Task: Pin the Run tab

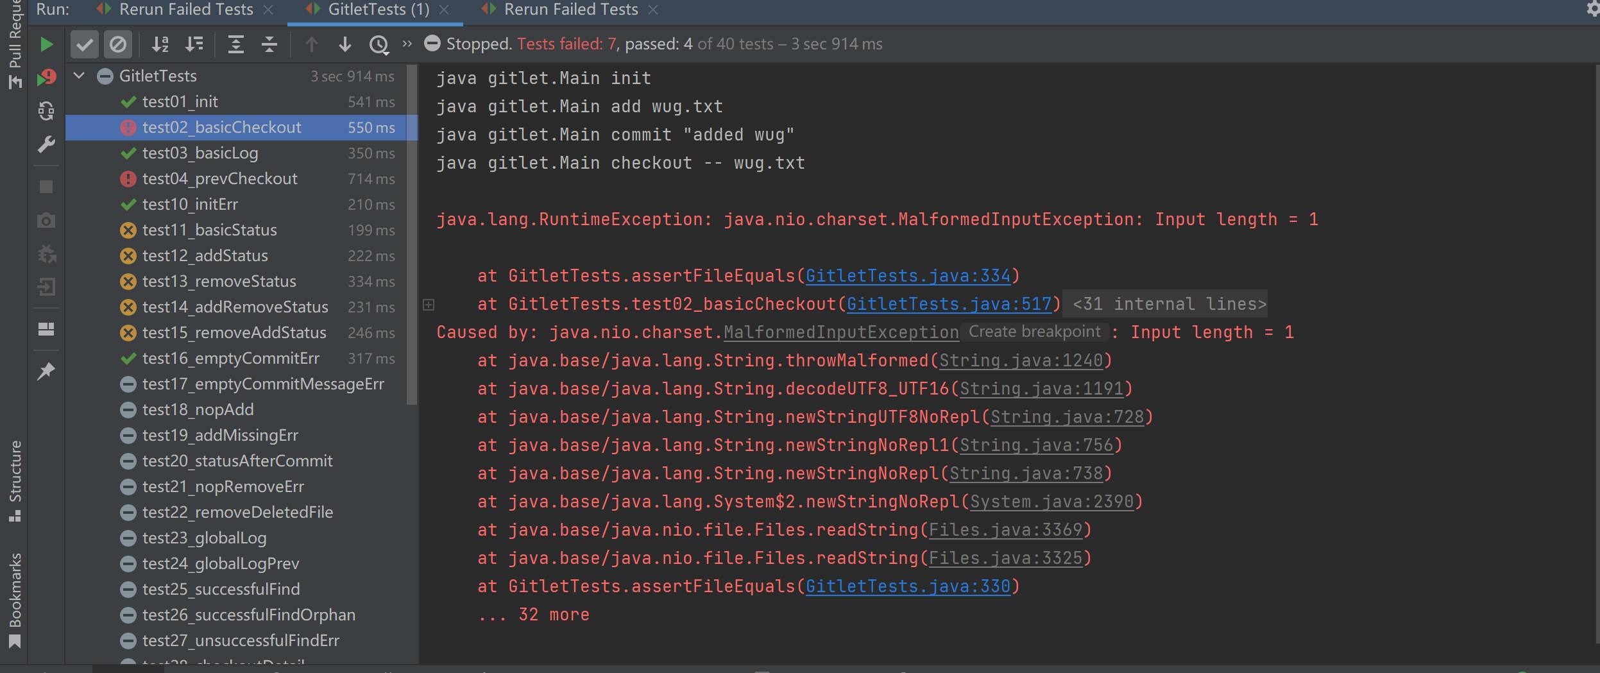Action: pyautogui.click(x=46, y=371)
